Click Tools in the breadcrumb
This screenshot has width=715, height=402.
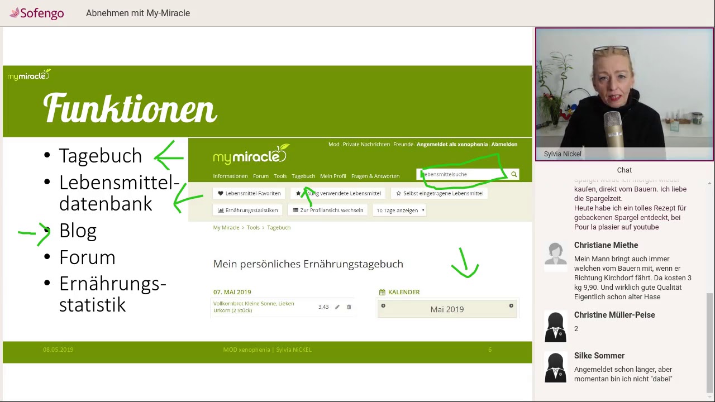pyautogui.click(x=253, y=228)
